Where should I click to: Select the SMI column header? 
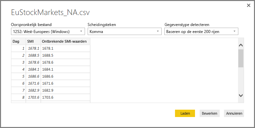coord(33,41)
